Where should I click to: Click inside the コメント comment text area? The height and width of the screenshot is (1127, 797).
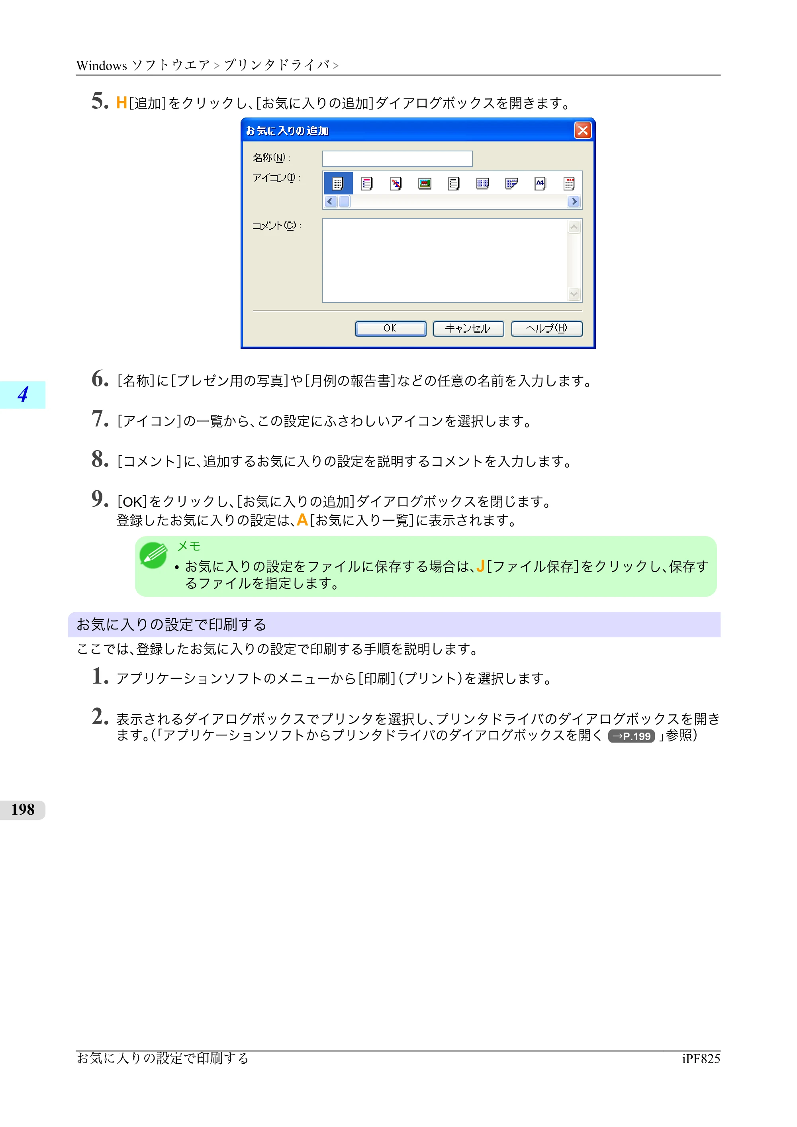click(x=445, y=260)
